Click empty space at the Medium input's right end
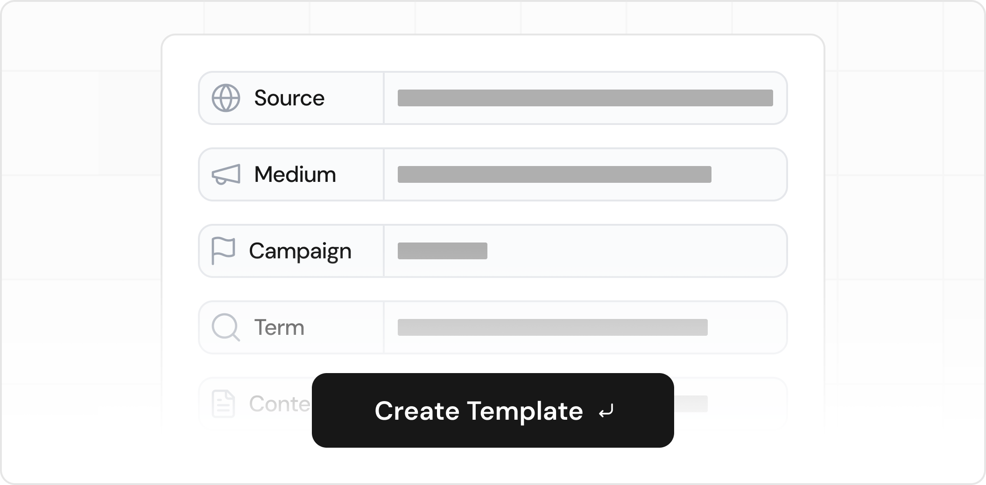Screen dimensions: 986x485 749,174
